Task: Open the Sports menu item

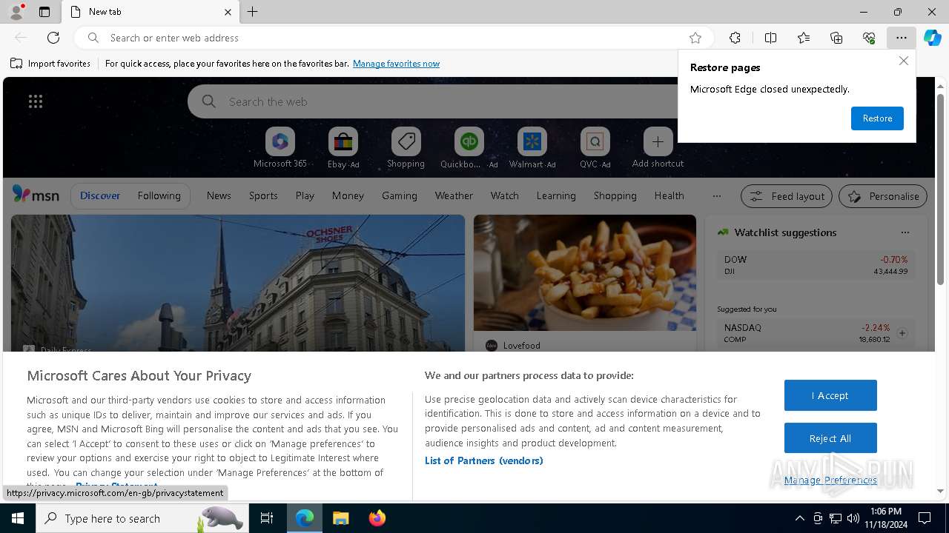Action: pos(263,195)
